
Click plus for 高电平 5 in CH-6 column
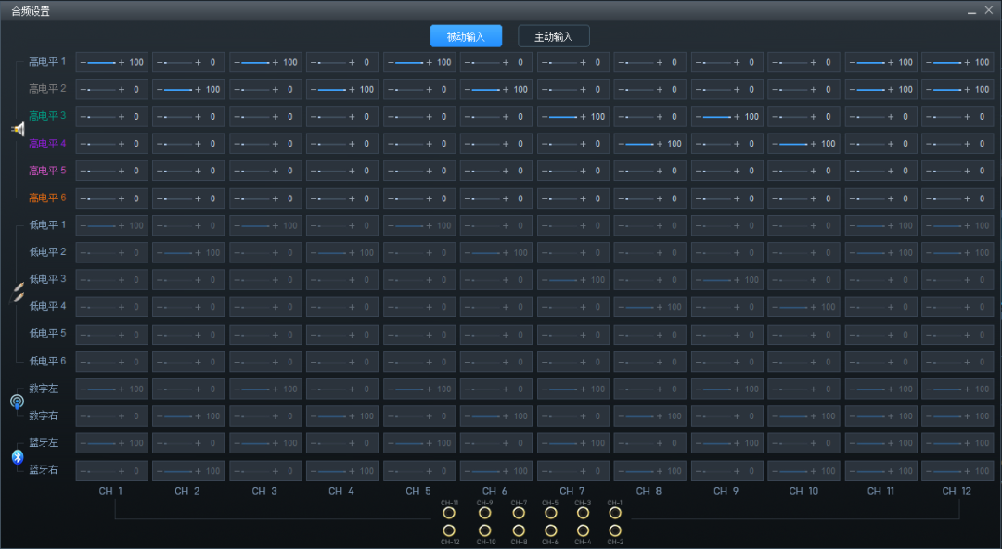[506, 171]
